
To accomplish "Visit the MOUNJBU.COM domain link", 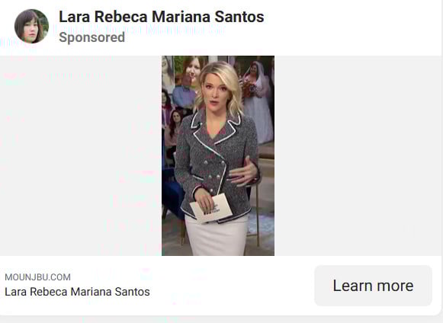I will coord(37,277).
